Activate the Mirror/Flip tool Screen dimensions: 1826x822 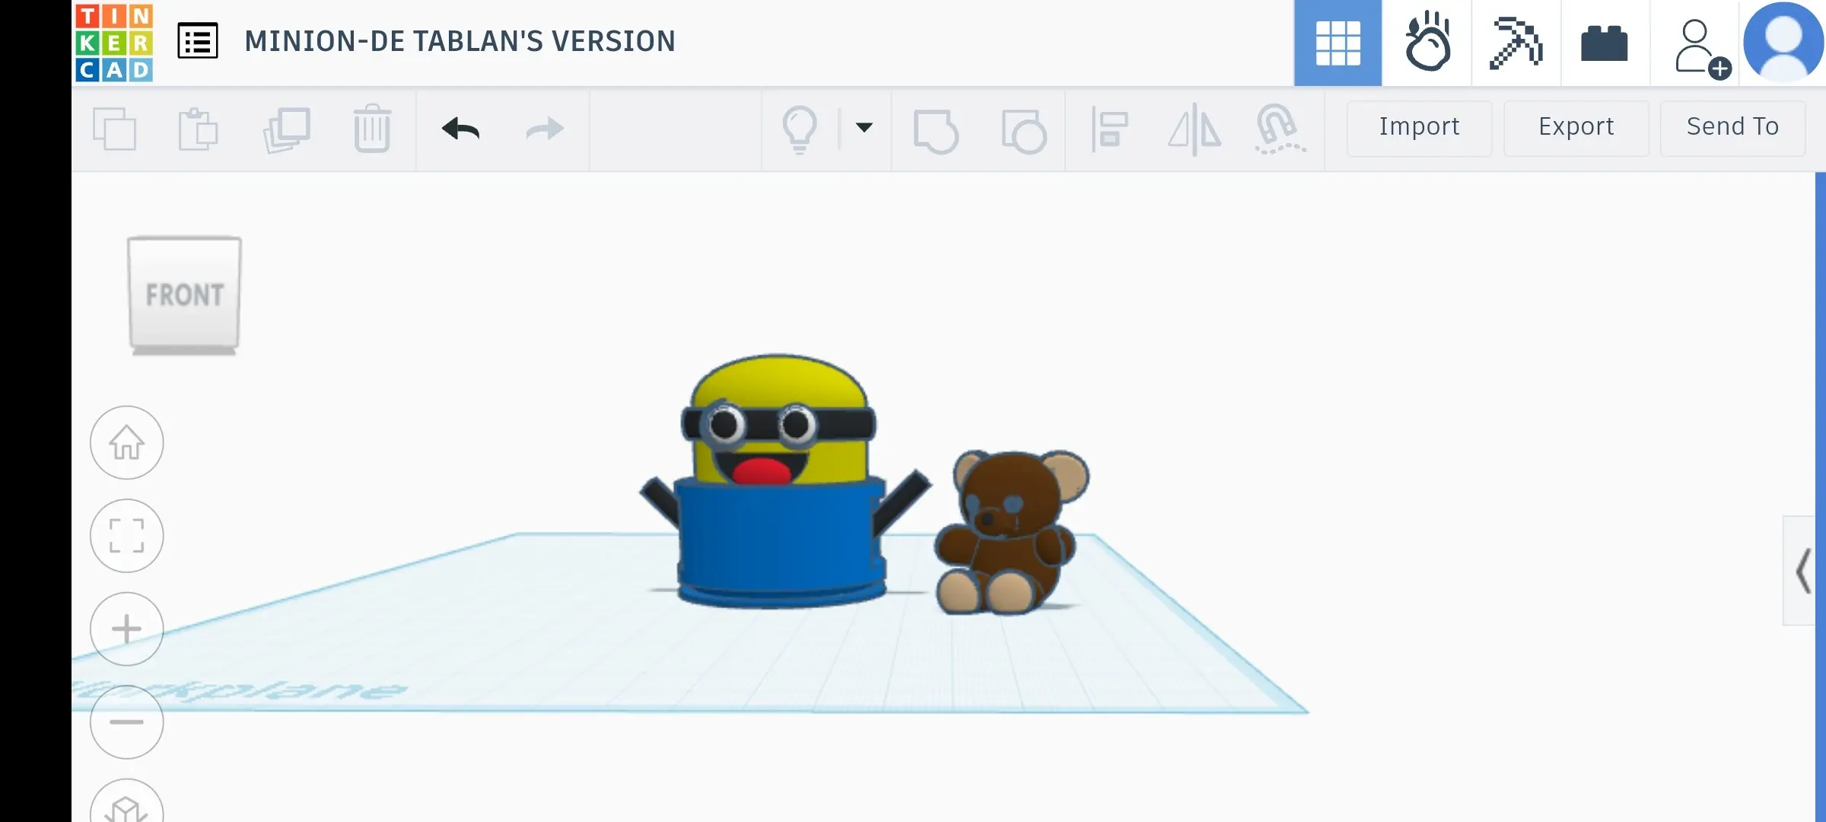tap(1195, 129)
